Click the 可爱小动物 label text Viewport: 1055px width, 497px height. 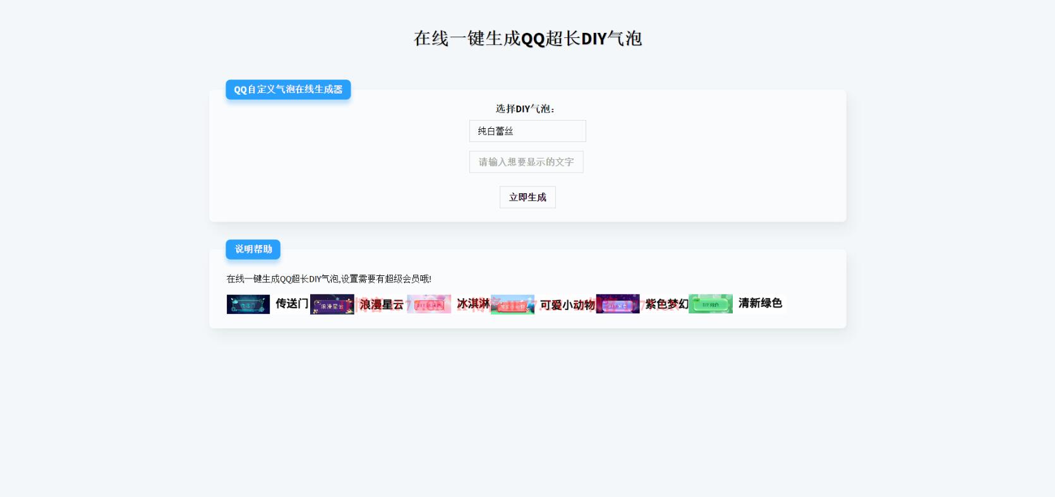(567, 305)
